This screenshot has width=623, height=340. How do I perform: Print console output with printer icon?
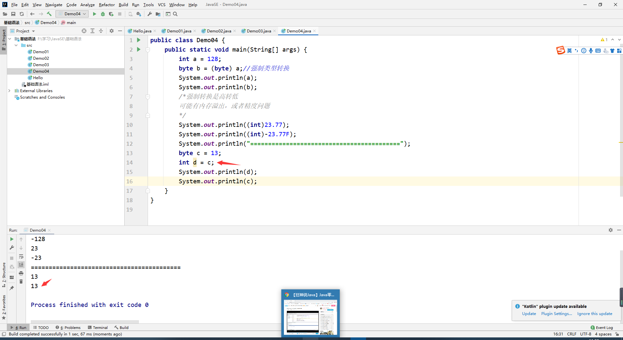coord(21,273)
